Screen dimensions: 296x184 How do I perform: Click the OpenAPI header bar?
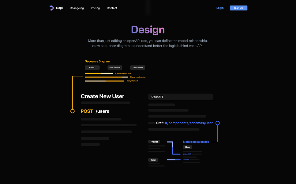[x=181, y=97]
